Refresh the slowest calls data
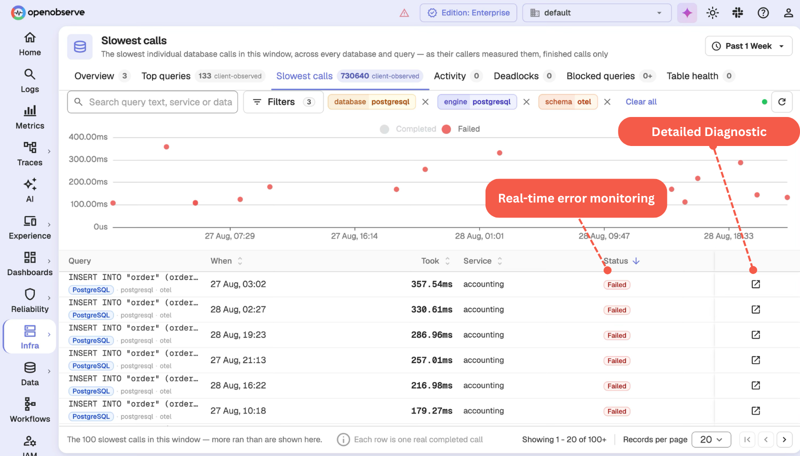The height and width of the screenshot is (456, 800). 782,102
